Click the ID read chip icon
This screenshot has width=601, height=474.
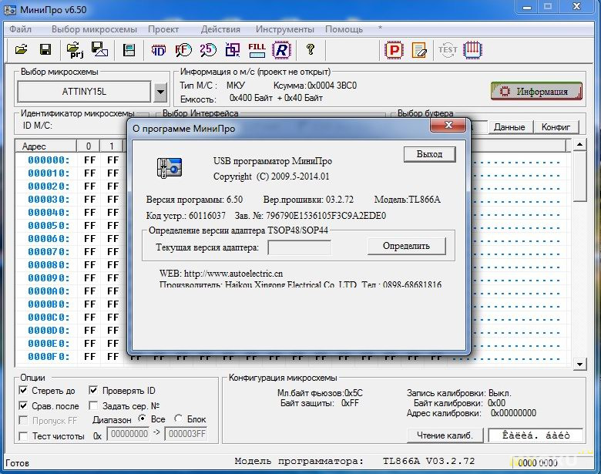[x=158, y=50]
